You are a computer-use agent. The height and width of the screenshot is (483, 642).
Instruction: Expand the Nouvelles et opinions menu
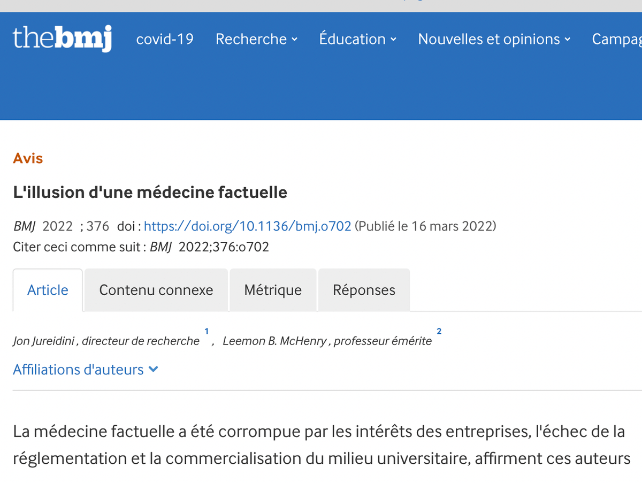click(494, 39)
